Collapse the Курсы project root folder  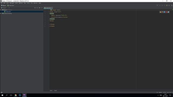1,10
